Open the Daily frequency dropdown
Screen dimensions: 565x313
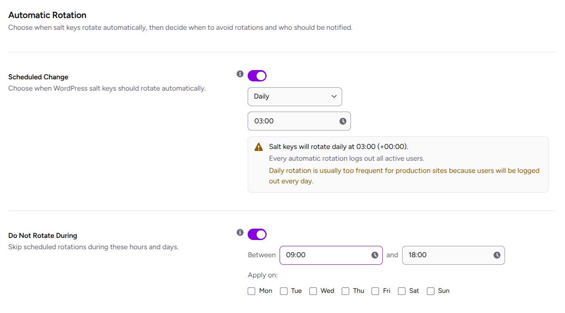point(295,97)
